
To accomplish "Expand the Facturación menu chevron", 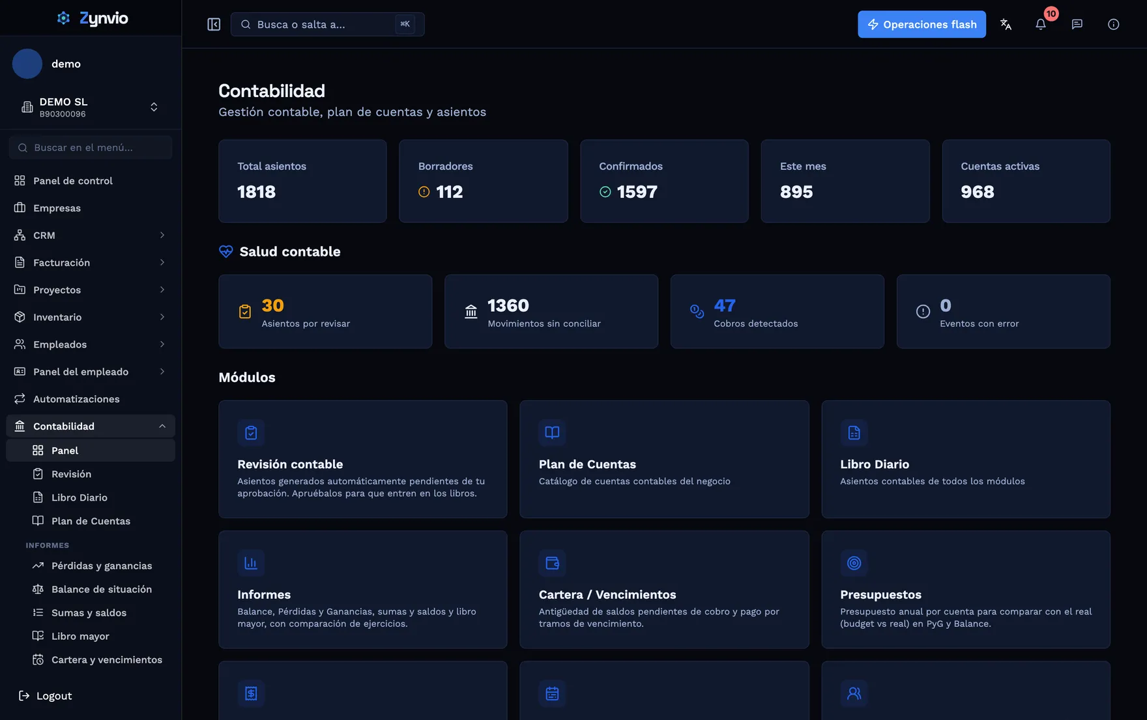I will click(162, 262).
